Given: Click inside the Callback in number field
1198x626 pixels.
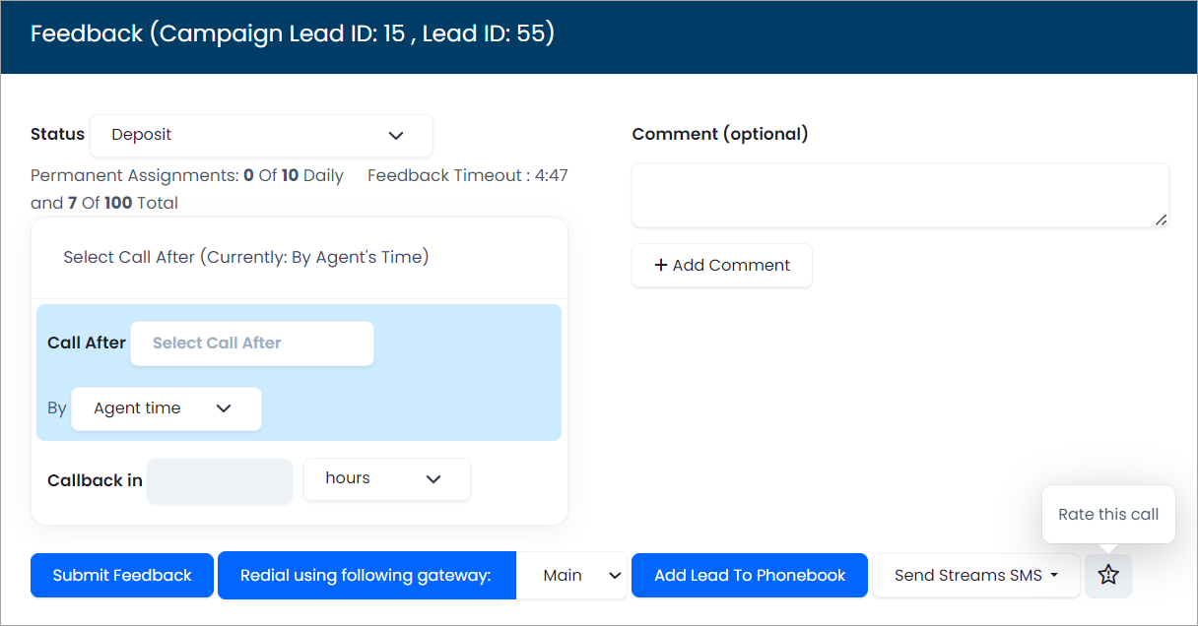Looking at the screenshot, I should [219, 480].
